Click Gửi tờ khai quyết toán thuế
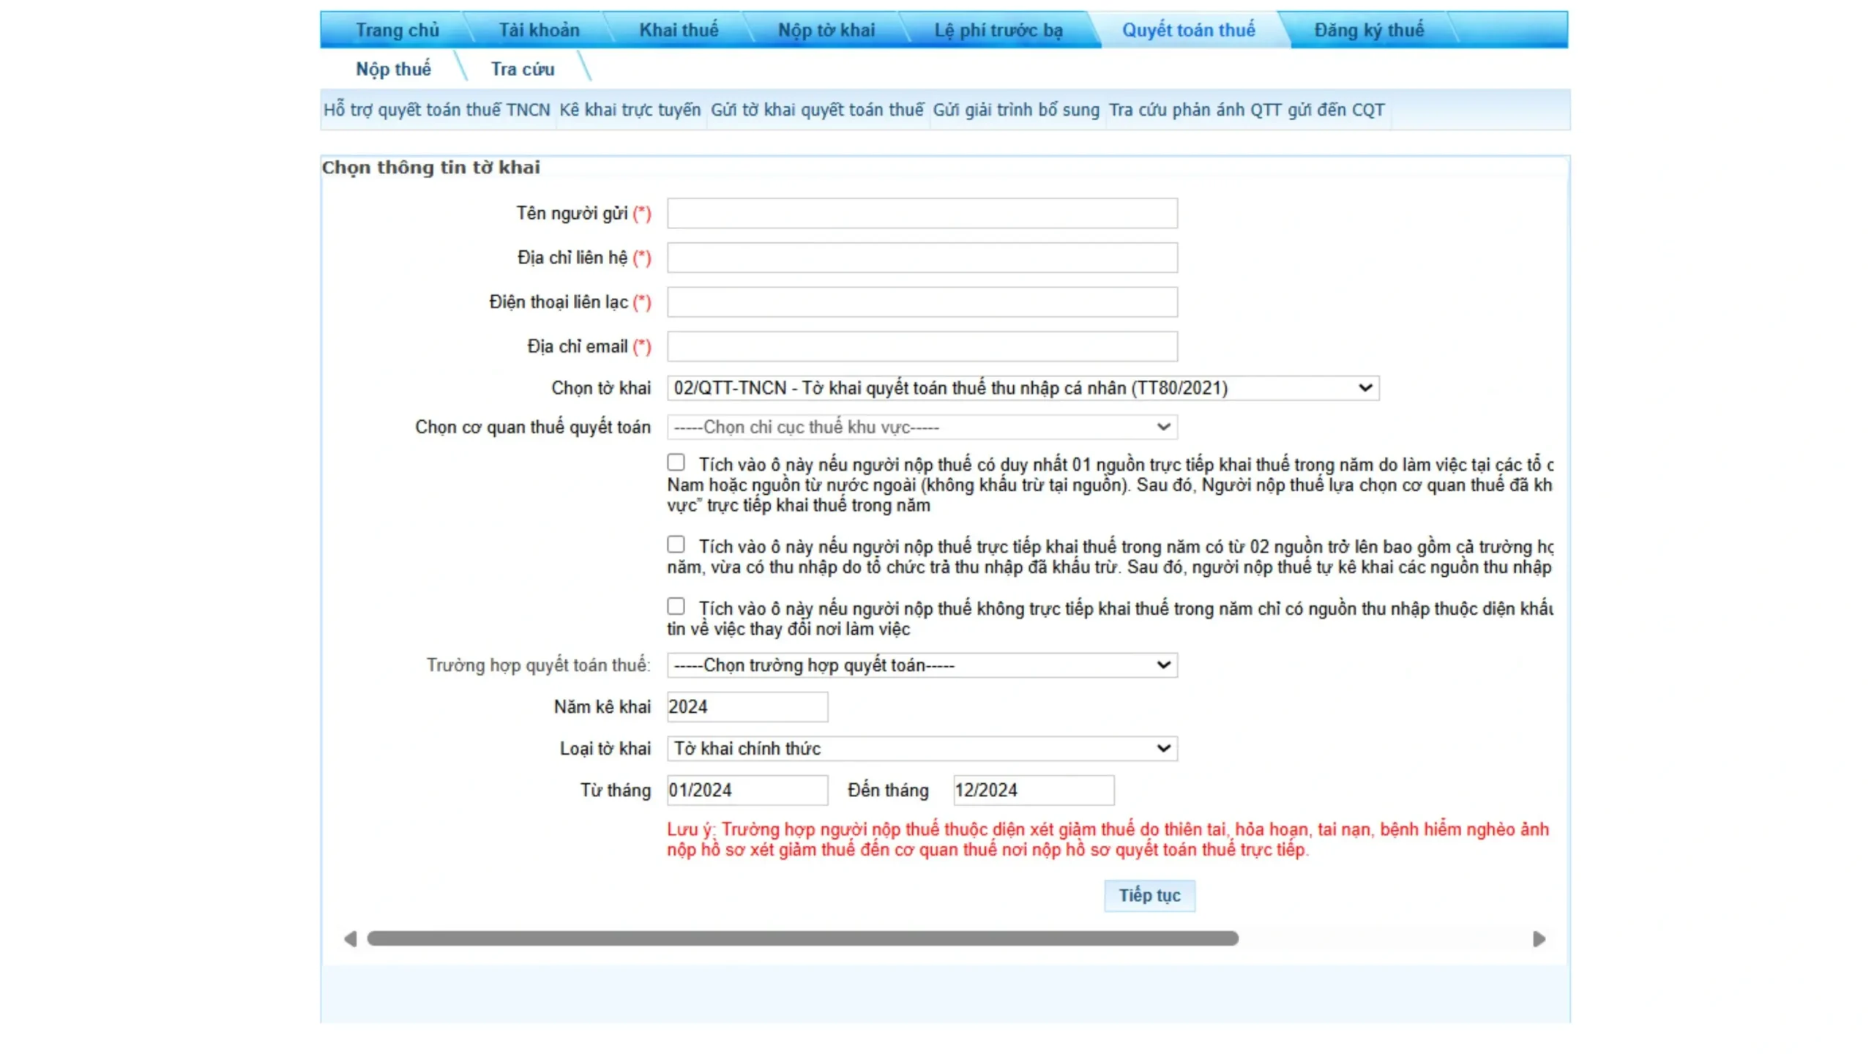Screen dimensions: 1874x1054 pyautogui.click(x=817, y=110)
